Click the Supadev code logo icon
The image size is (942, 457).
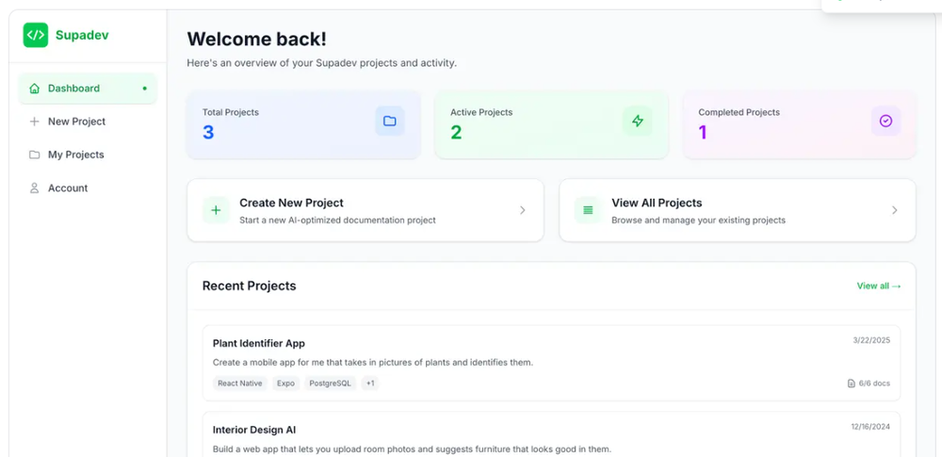(x=36, y=36)
